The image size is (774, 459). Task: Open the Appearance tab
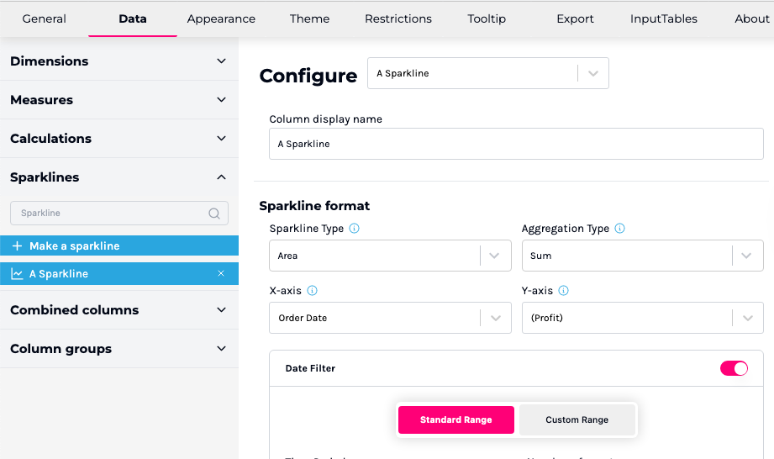click(x=221, y=18)
